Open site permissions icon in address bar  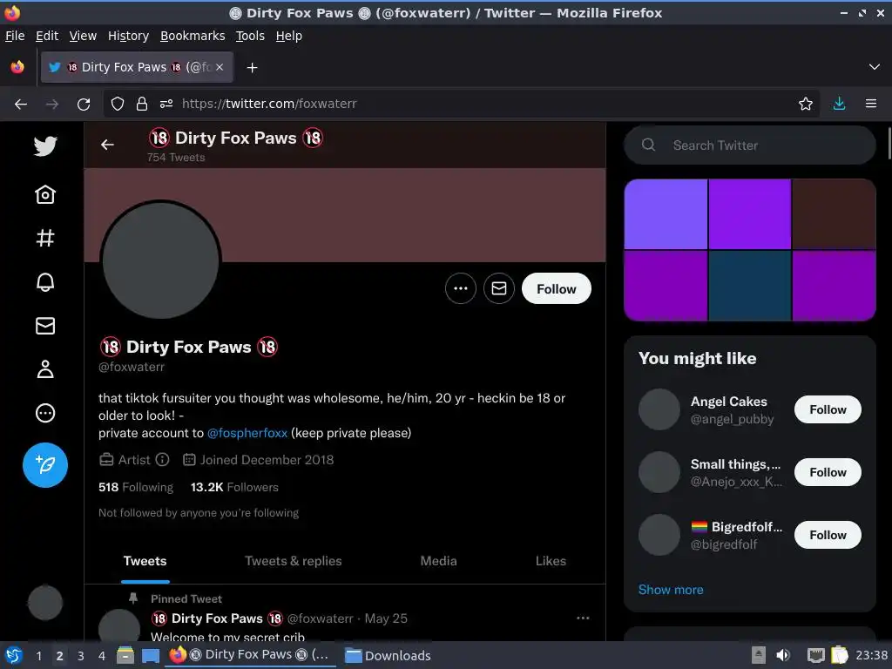166,104
